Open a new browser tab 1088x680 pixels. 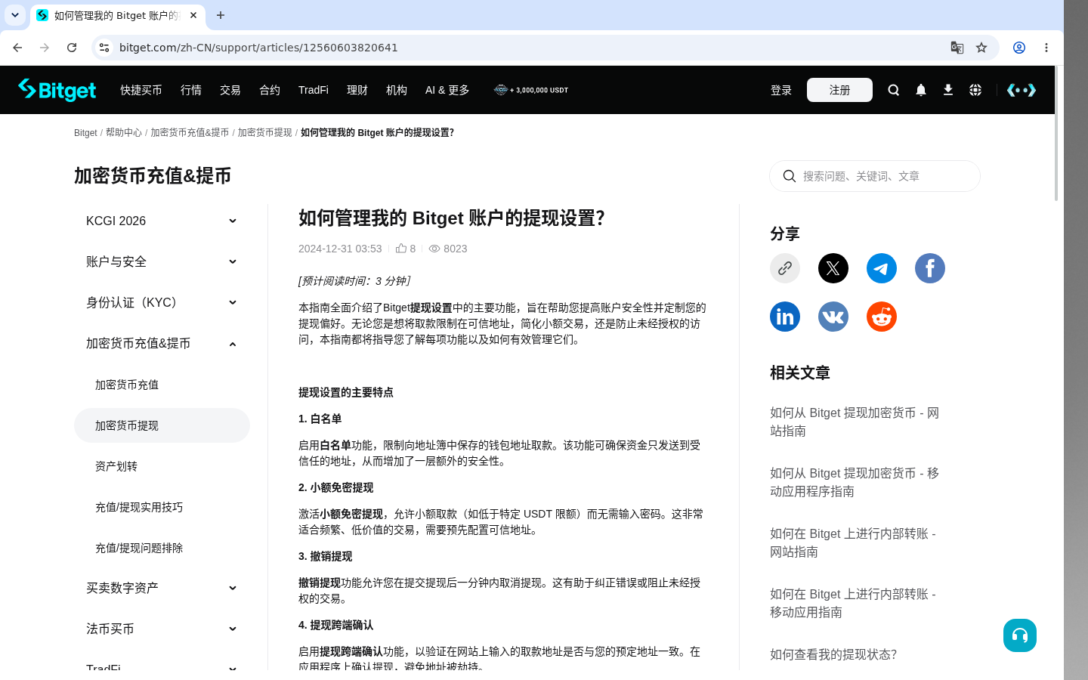(x=221, y=15)
